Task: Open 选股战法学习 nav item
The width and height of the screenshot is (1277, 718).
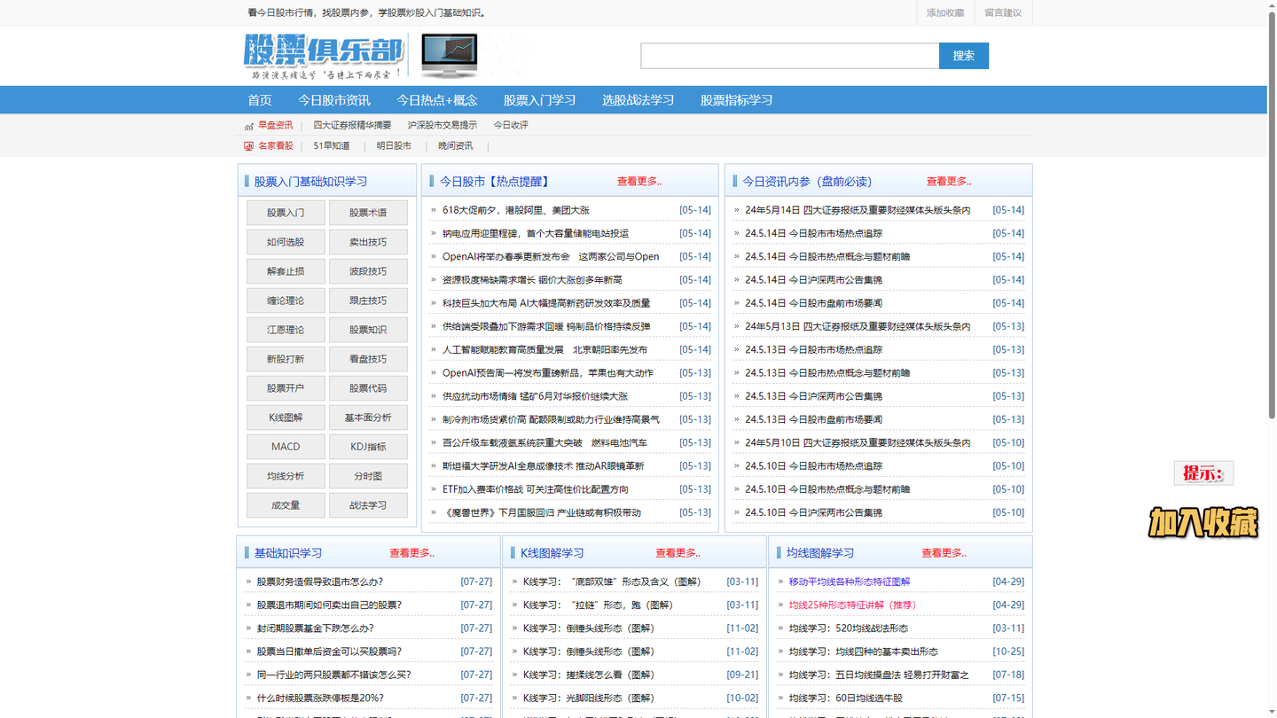Action: 638,100
